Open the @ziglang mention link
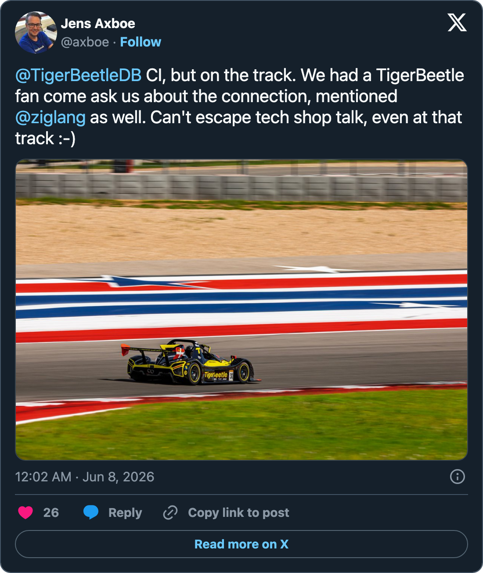 (x=50, y=117)
